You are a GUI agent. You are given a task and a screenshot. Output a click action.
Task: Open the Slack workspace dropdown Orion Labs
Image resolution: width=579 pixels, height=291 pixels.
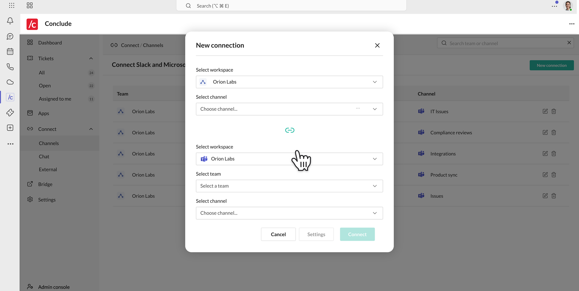point(289,82)
